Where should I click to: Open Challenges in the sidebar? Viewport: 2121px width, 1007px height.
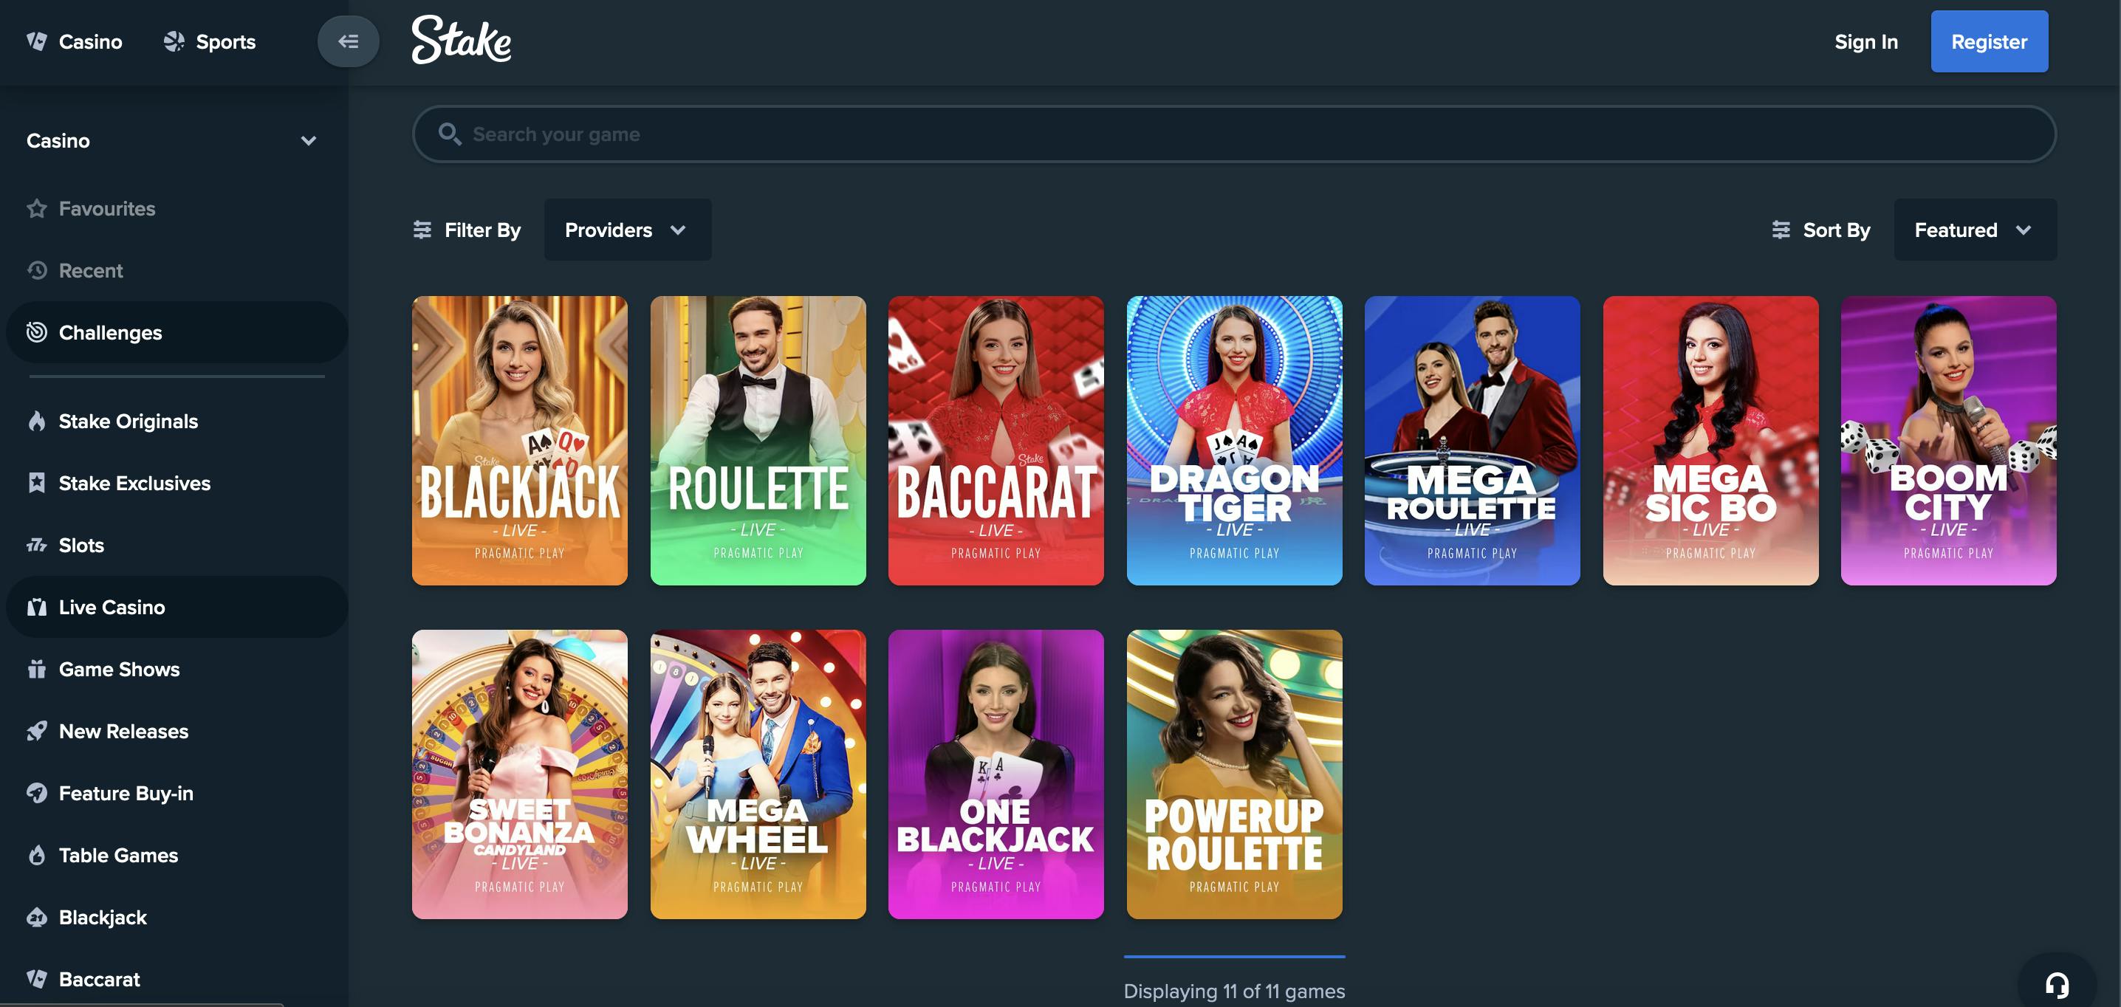click(x=110, y=333)
